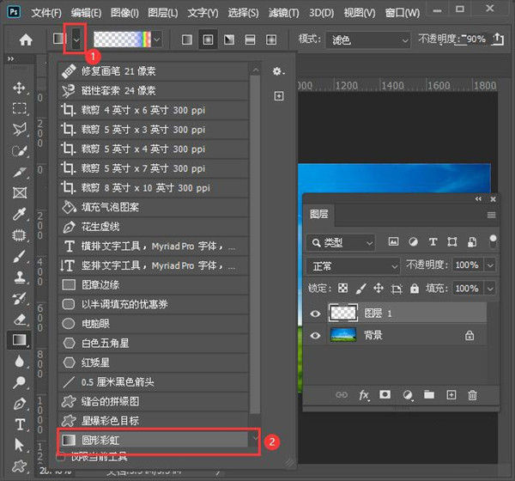Image resolution: width=515 pixels, height=481 pixels.
Task: Click the rainbow gradient swatch preview
Action: tap(126, 40)
